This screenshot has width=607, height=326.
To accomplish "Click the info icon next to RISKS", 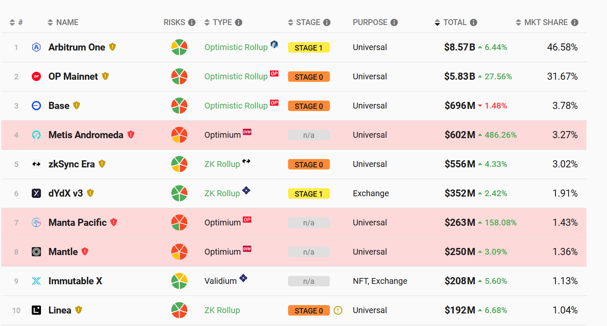I will coord(192,23).
